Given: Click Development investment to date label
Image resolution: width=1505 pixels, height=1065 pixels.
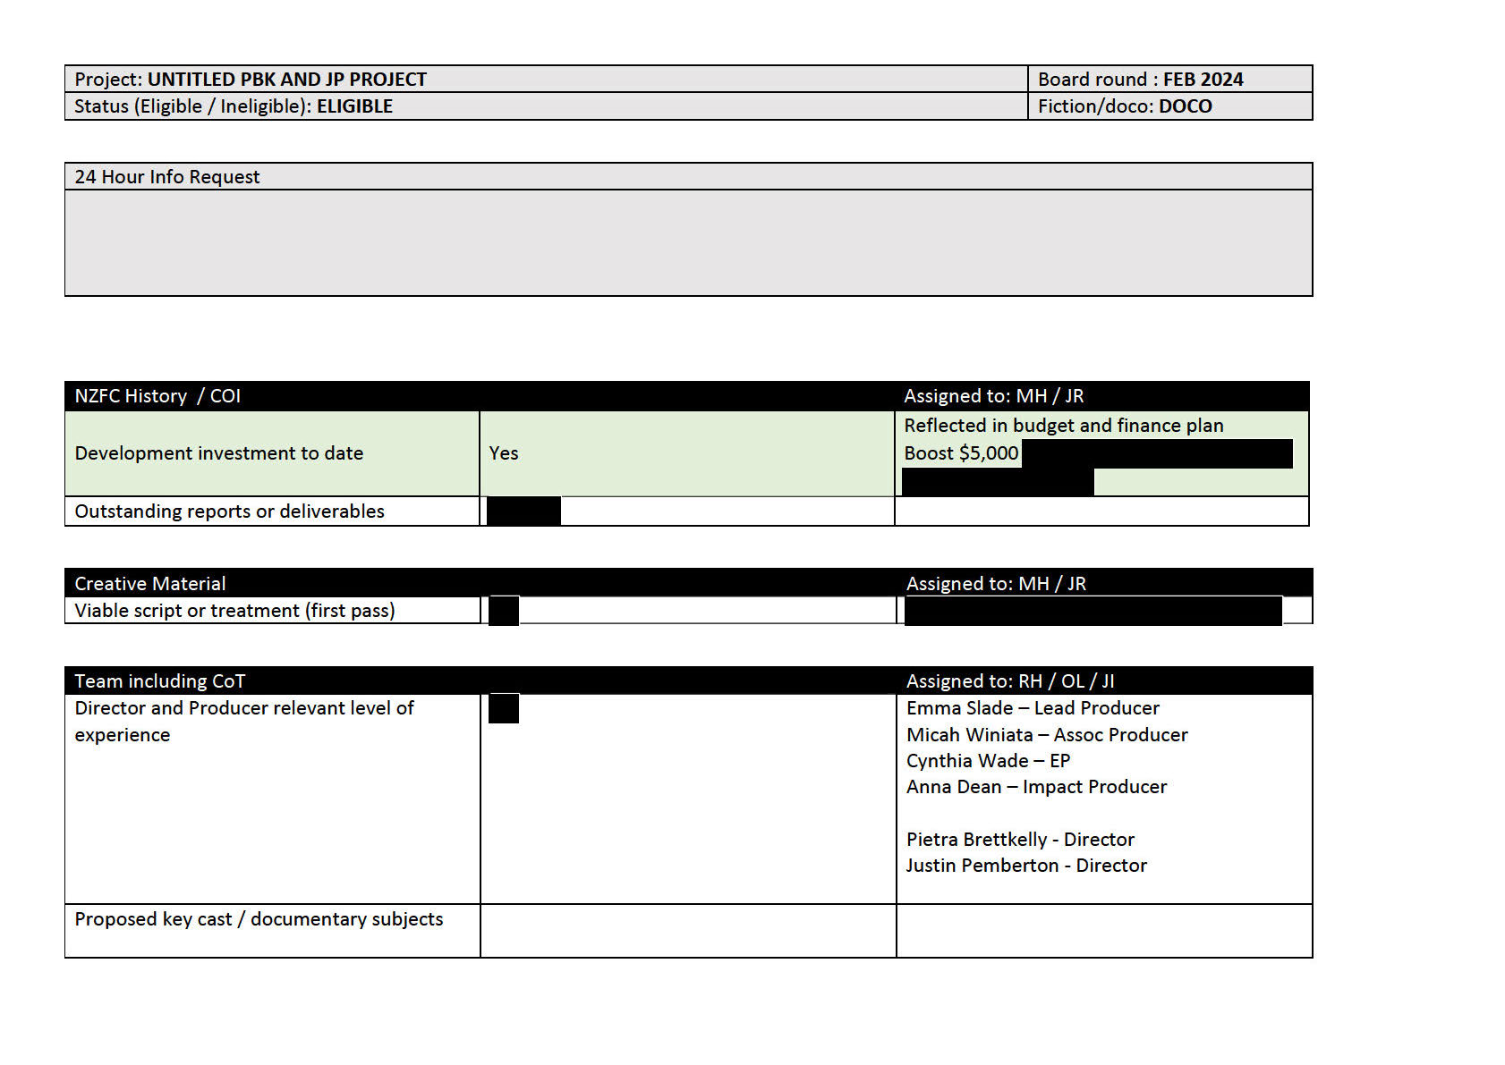Looking at the screenshot, I should (219, 453).
